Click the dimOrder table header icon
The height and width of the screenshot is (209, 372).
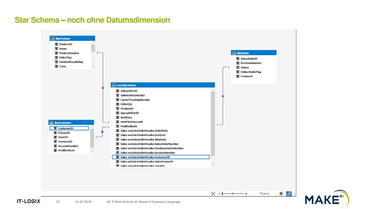pyautogui.click(x=234, y=53)
